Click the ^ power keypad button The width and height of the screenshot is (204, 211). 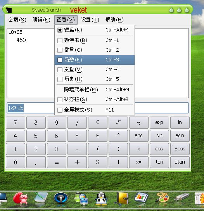118,136
